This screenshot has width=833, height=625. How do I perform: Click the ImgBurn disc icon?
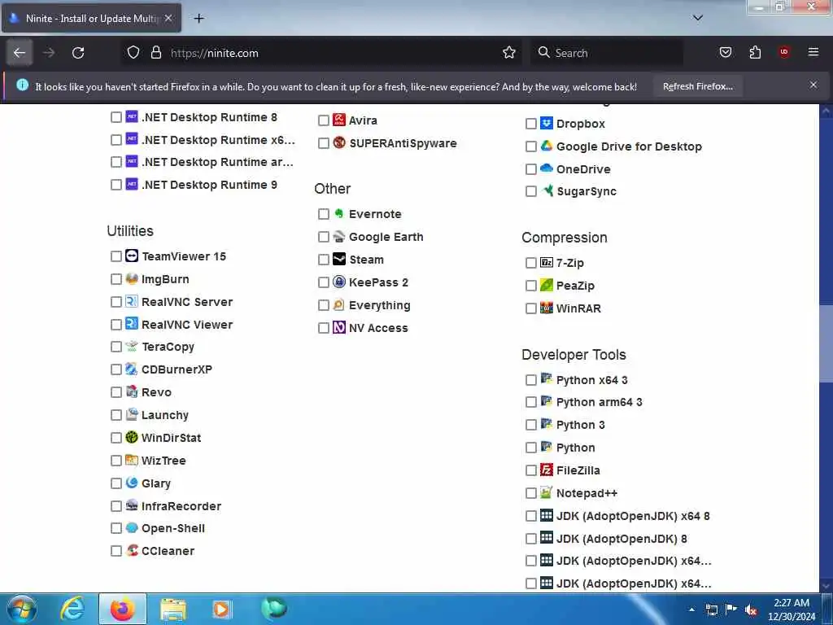pyautogui.click(x=132, y=278)
